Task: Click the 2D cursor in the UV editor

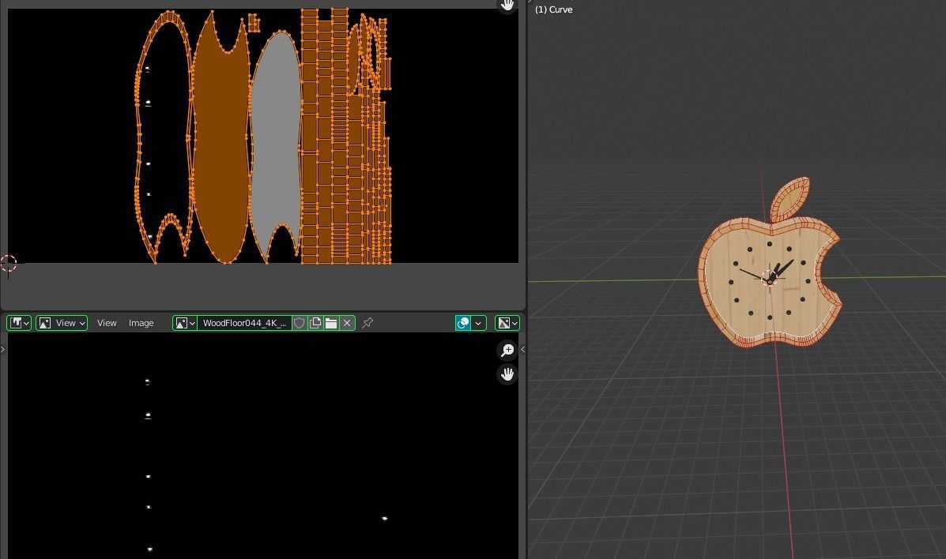Action: click(9, 264)
